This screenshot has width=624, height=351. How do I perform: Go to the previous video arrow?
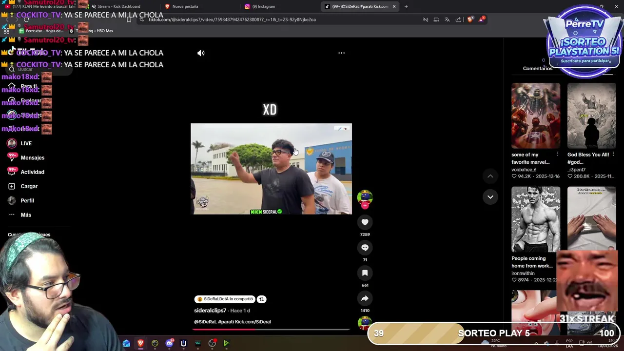click(490, 176)
